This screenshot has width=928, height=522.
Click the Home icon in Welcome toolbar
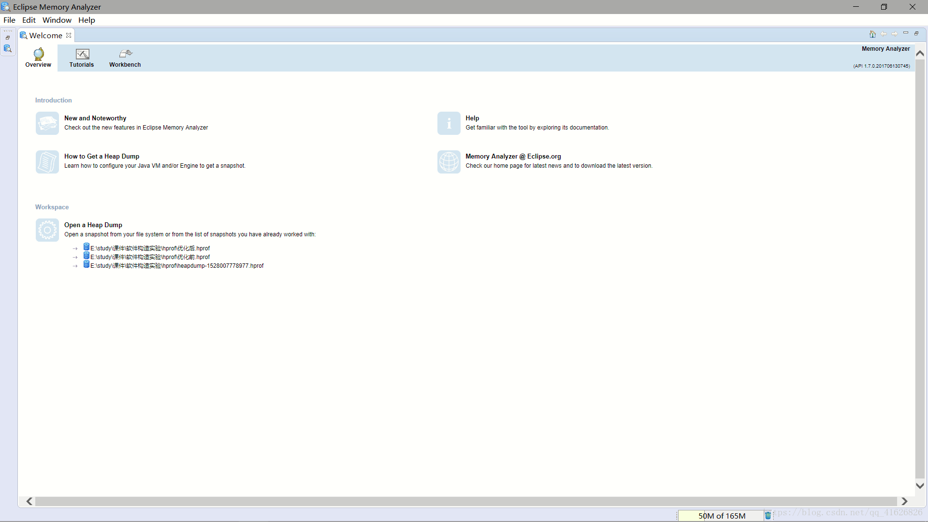tap(872, 34)
